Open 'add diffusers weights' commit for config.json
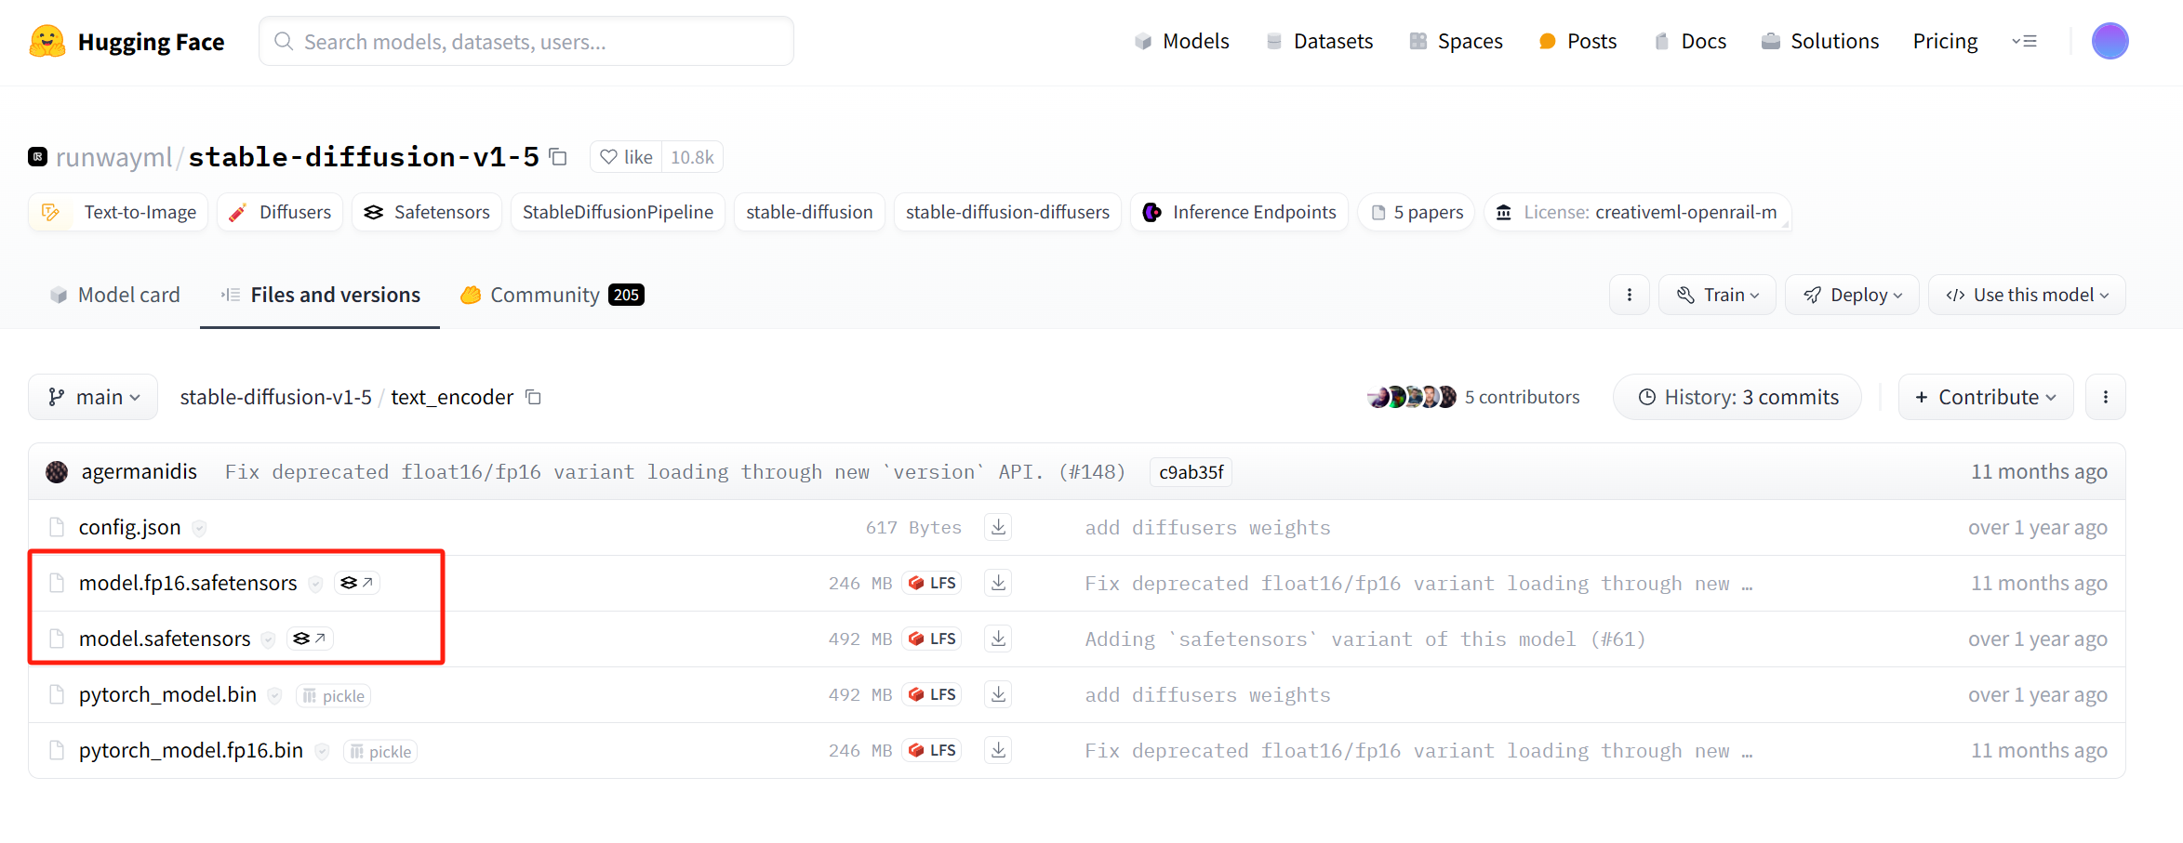This screenshot has height=843, width=2183. (x=1207, y=528)
